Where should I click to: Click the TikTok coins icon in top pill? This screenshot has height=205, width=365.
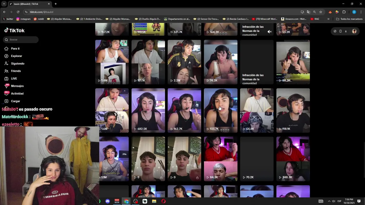pyautogui.click(x=335, y=31)
